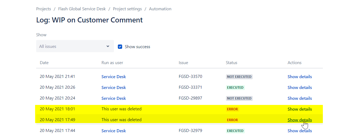
Task: Open Project settings breadcrumb
Action: click(x=127, y=9)
